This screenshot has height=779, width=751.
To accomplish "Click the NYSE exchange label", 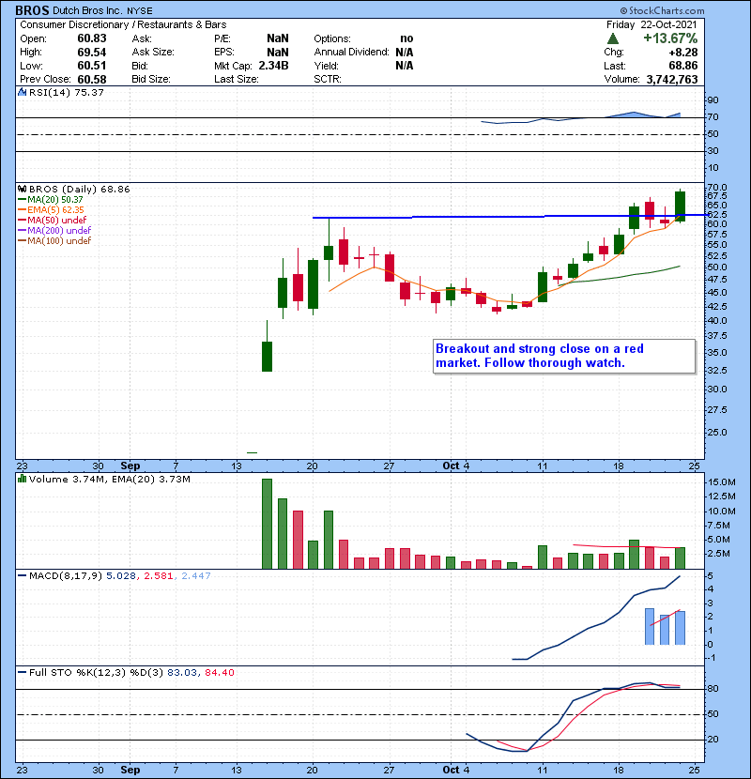I will pyautogui.click(x=140, y=10).
